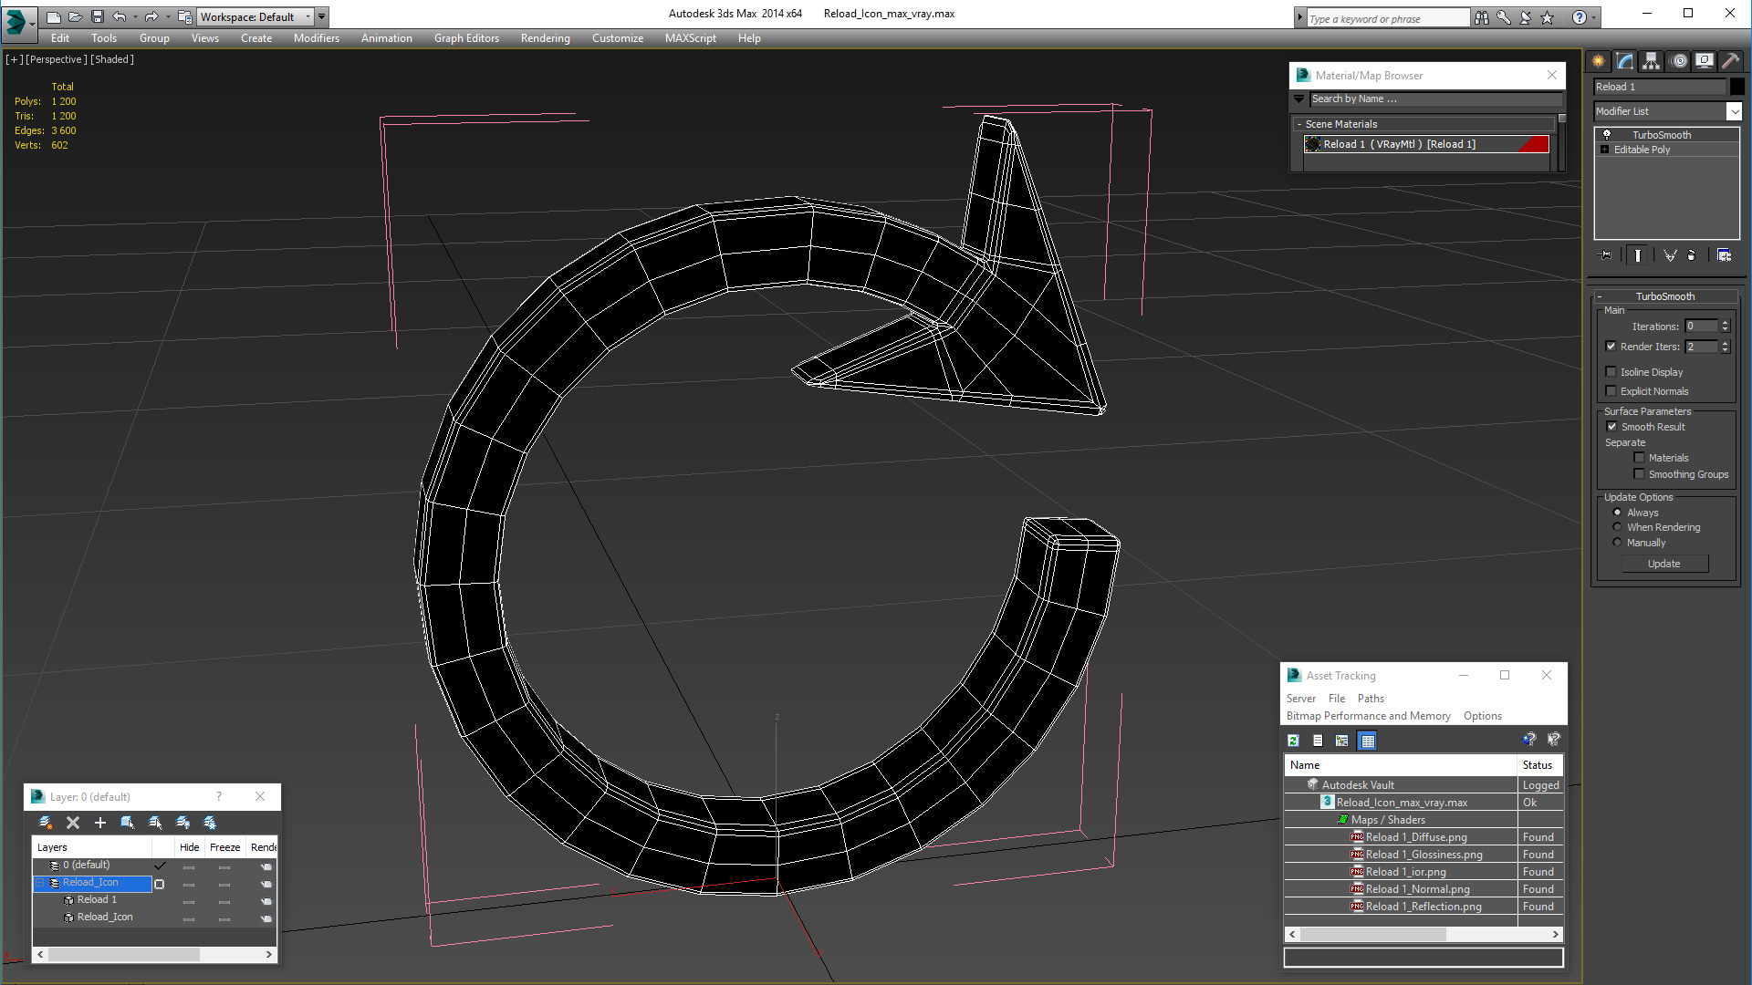Viewport: 1752px width, 985px height.
Task: Click the search binoculars icon in InfoCenter
Action: [1482, 17]
